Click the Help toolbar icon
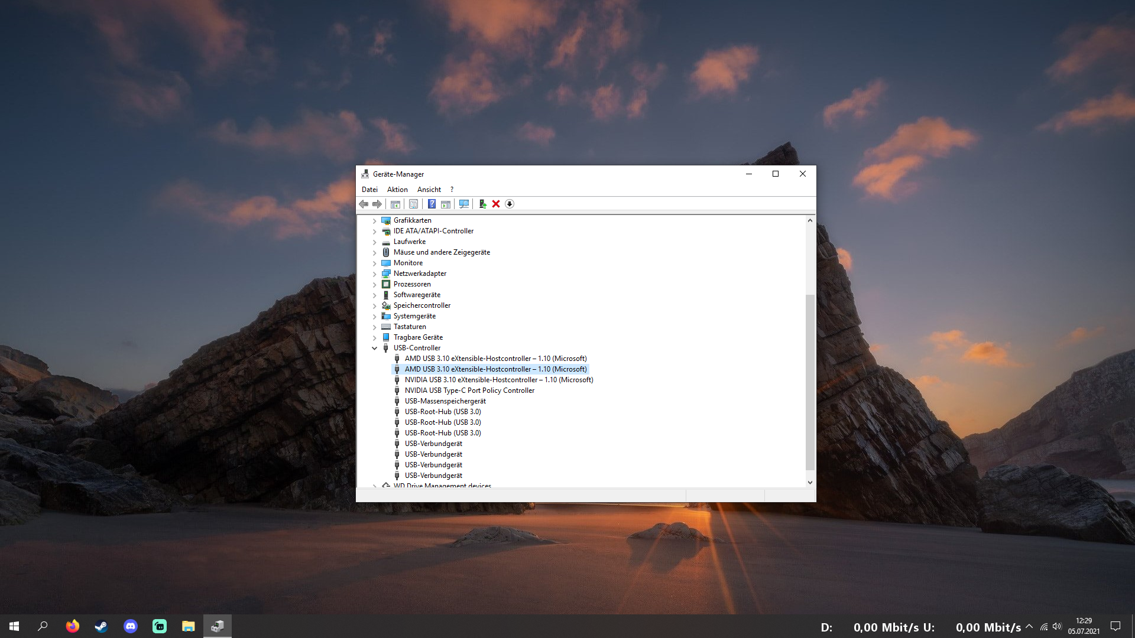 click(x=432, y=204)
